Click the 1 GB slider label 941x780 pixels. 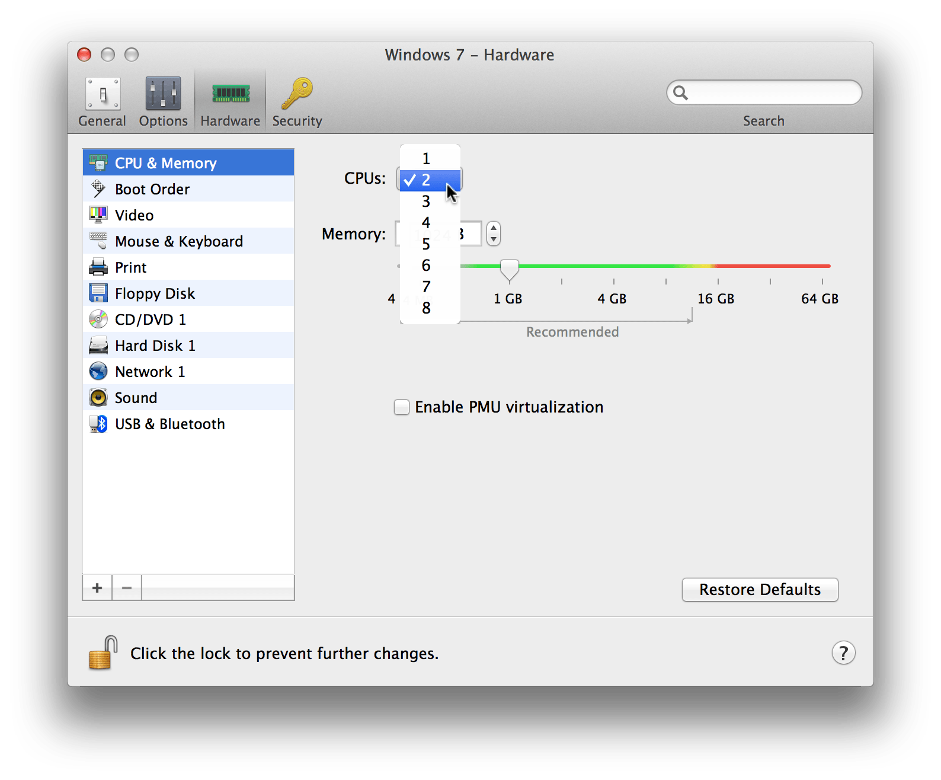pos(508,299)
